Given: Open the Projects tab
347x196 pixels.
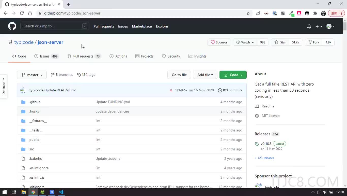Looking at the screenshot, I should click(144, 56).
